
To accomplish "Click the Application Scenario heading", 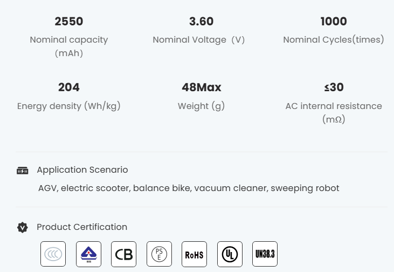I will (x=82, y=170).
